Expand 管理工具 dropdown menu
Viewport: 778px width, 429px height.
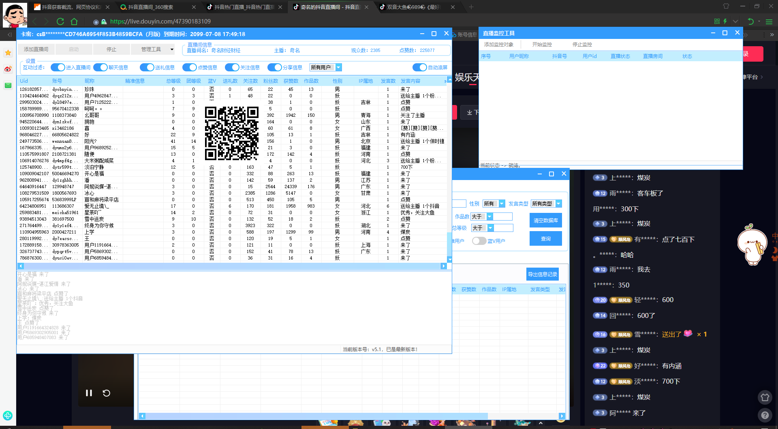click(172, 49)
